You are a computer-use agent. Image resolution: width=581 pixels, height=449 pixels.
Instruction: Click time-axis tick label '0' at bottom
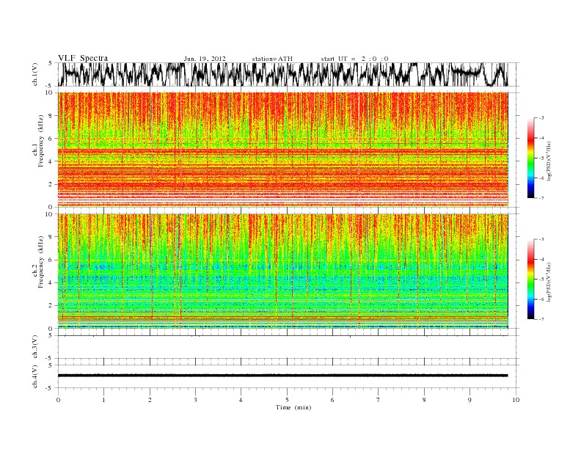(x=58, y=400)
